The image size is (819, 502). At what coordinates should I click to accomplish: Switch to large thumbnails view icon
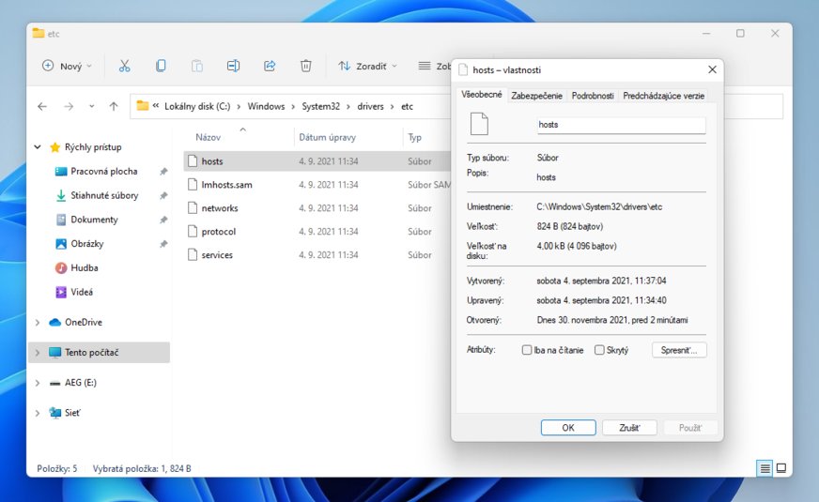point(780,467)
